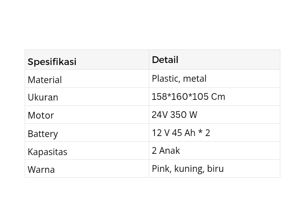Click the word Plastic in Material detail

coord(165,79)
